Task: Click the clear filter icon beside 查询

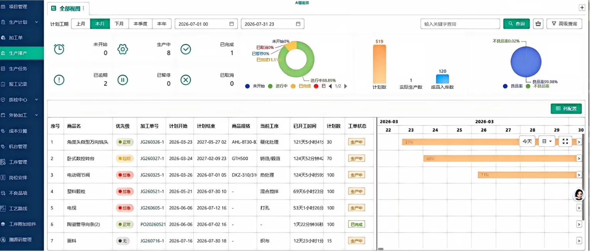Action: pos(538,24)
